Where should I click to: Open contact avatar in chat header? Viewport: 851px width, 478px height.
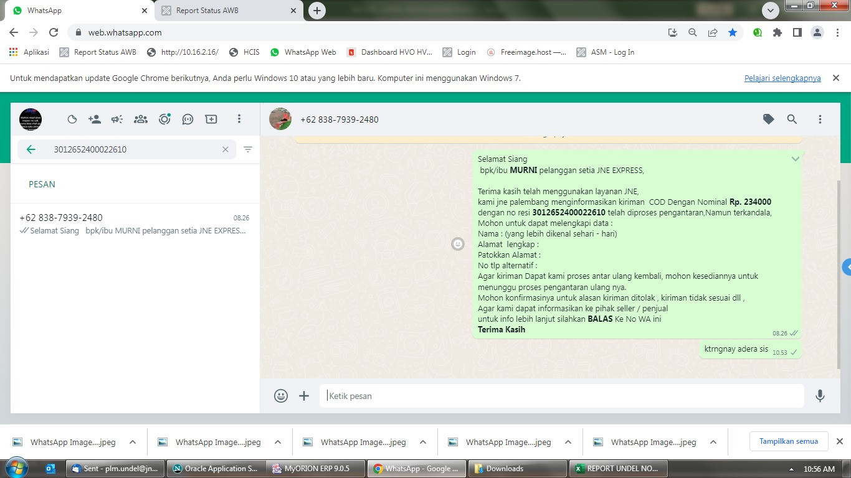pyautogui.click(x=280, y=119)
